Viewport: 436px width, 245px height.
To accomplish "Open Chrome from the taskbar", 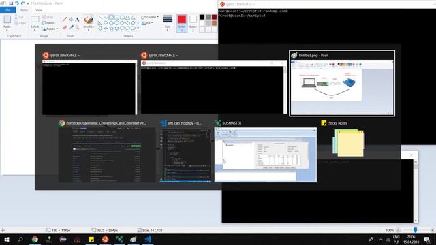I will (35, 239).
